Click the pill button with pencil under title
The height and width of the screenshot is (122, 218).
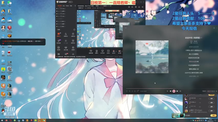81,8
